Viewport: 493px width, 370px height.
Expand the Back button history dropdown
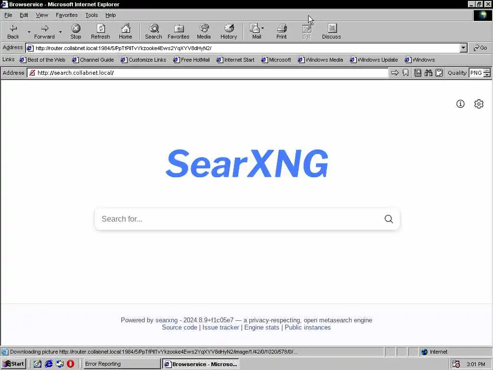[x=29, y=32]
